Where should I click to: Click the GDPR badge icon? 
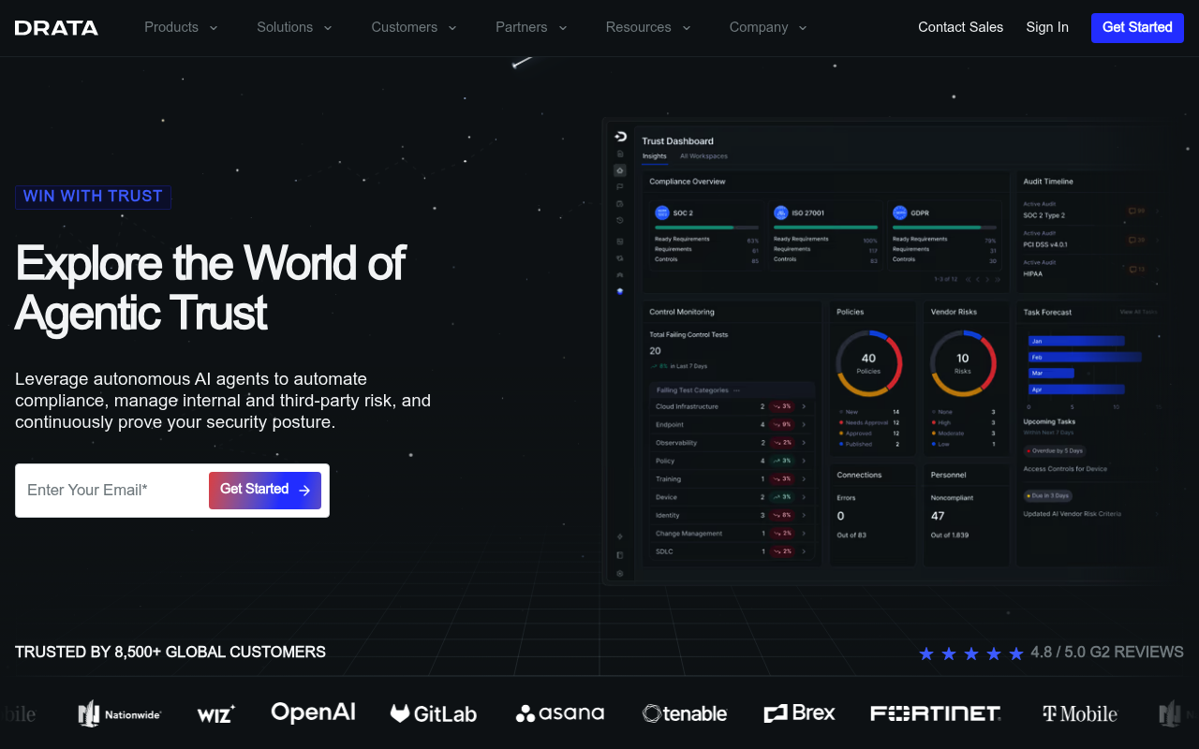pyautogui.click(x=900, y=213)
